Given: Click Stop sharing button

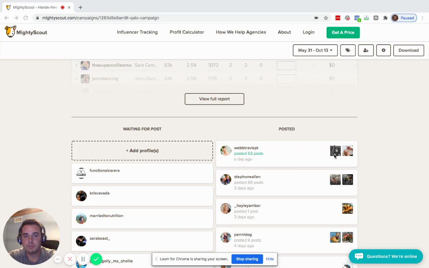Looking at the screenshot, I should (x=247, y=259).
